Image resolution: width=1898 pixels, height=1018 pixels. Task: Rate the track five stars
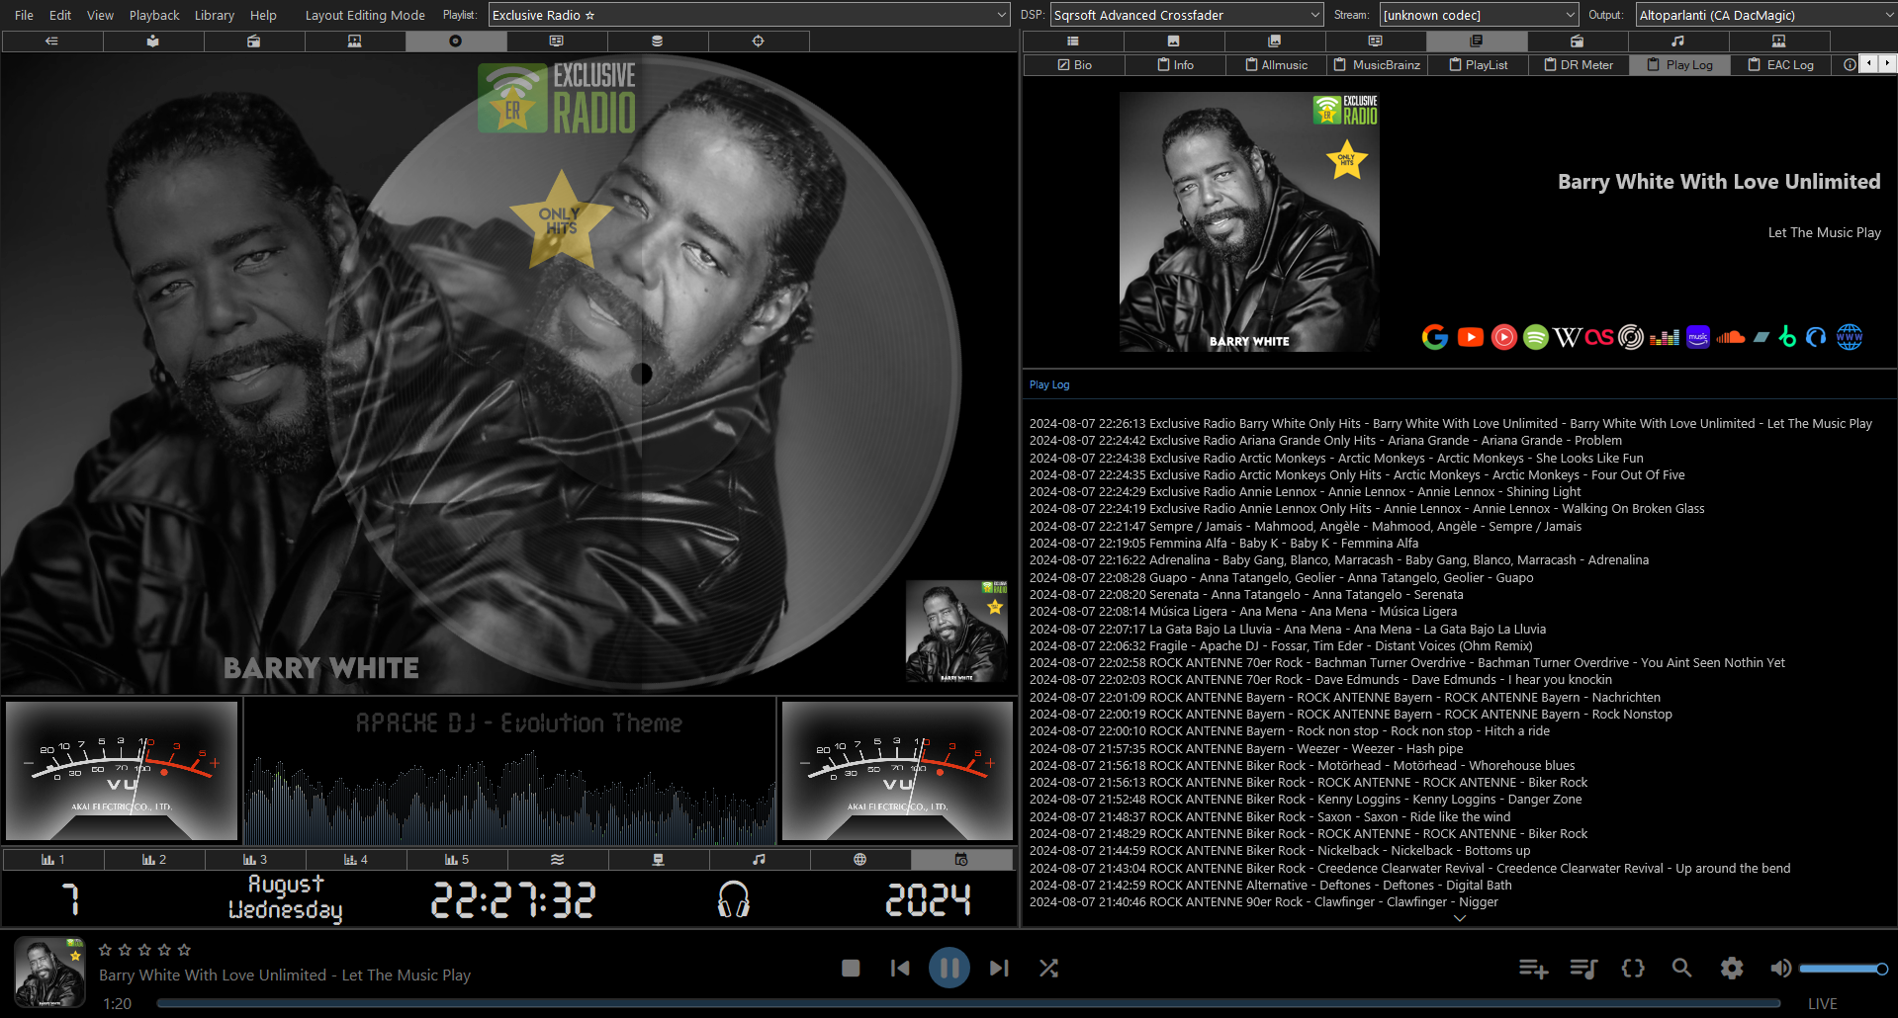pyautogui.click(x=184, y=950)
